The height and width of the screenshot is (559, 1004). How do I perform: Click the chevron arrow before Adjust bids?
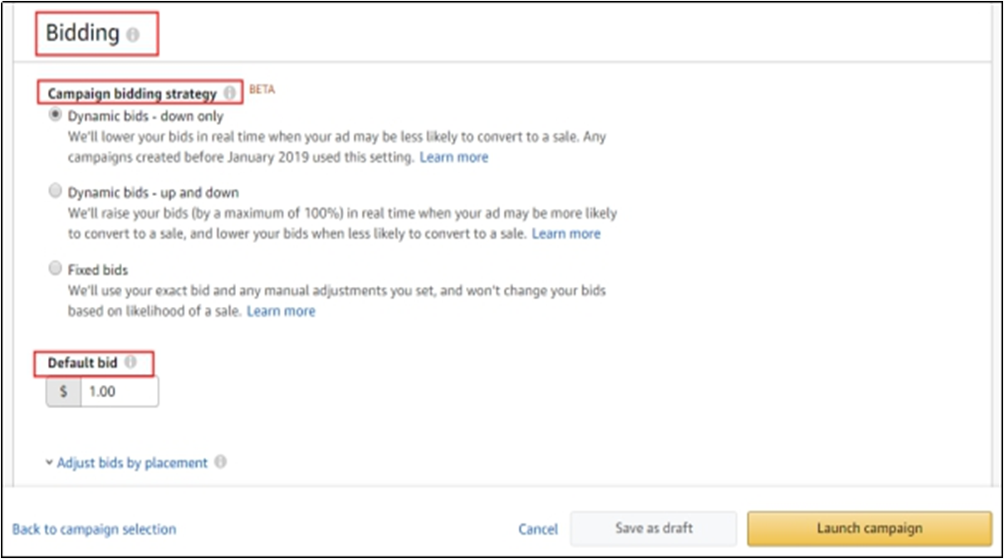click(50, 463)
